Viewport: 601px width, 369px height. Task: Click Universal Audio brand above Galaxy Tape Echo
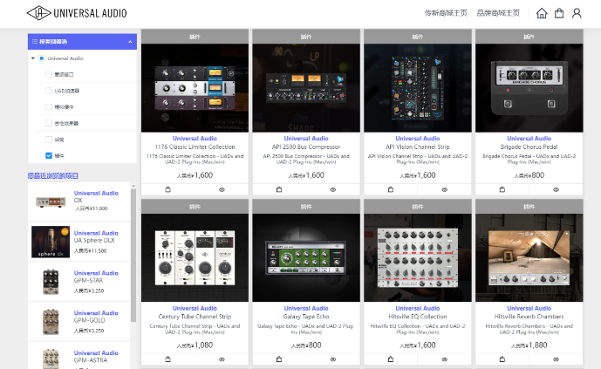[x=306, y=308]
